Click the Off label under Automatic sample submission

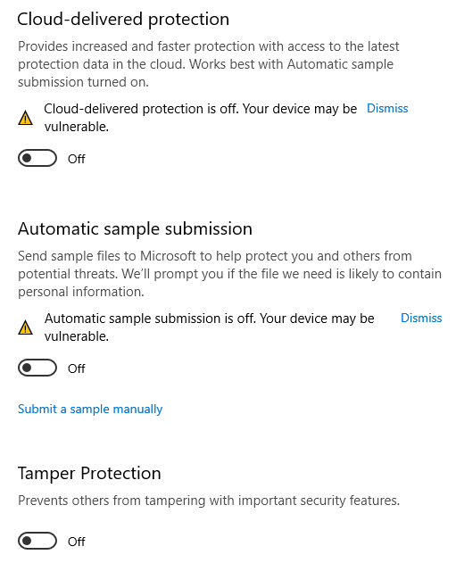coord(77,368)
